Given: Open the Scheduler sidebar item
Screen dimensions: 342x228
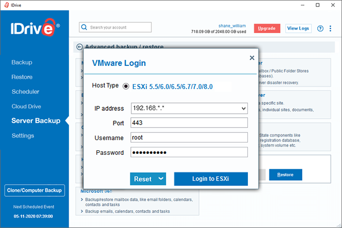Looking at the screenshot, I should [x=25, y=91].
